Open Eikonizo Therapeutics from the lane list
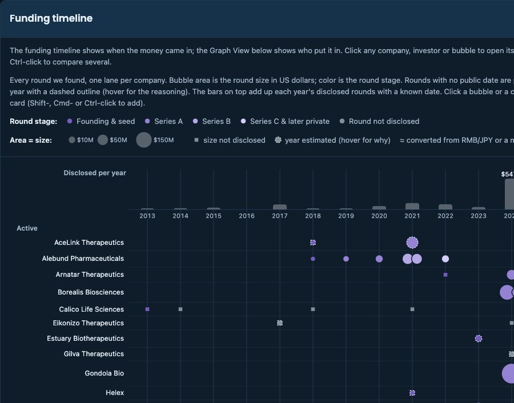514x403 pixels. [x=88, y=323]
